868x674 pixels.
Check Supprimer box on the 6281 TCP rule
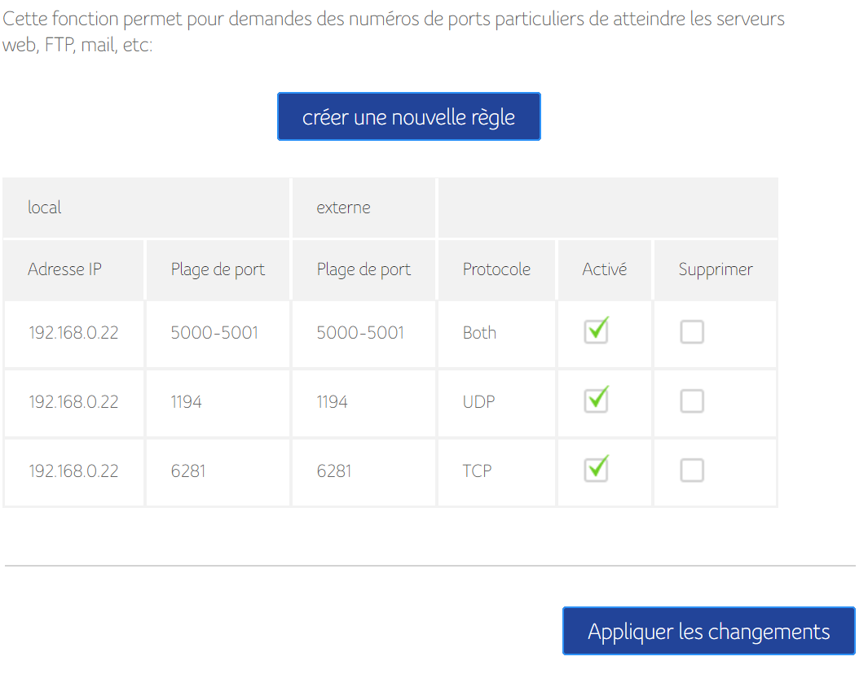tap(692, 470)
